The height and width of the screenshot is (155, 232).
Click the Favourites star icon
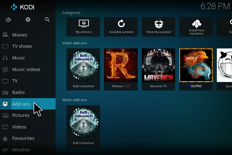5,139
